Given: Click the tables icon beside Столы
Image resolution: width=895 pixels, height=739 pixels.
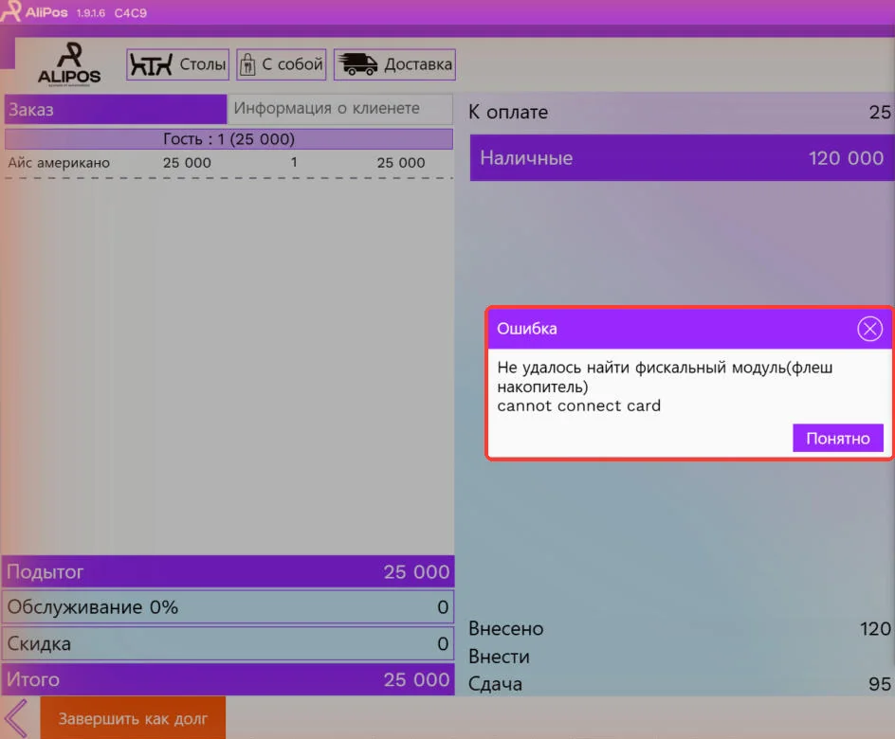Looking at the screenshot, I should 151,64.
